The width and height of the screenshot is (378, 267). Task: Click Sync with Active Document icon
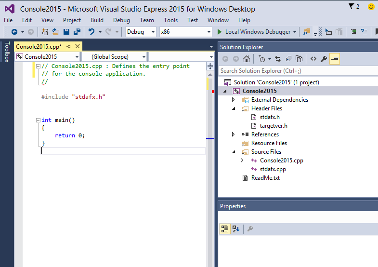(278, 59)
